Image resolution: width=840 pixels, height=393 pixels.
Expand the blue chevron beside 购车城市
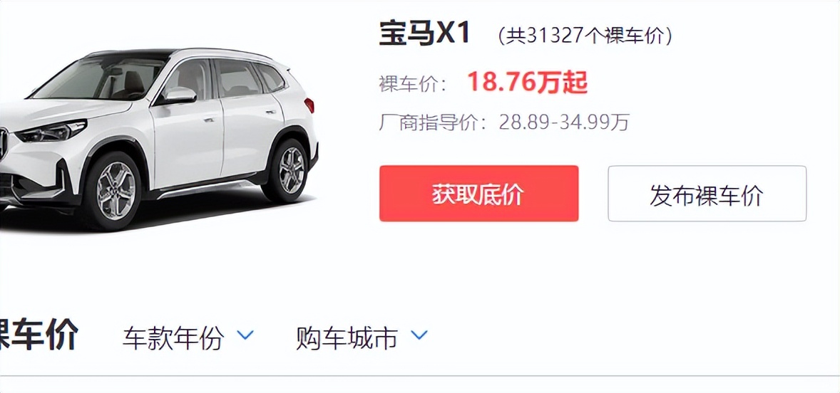(x=419, y=336)
